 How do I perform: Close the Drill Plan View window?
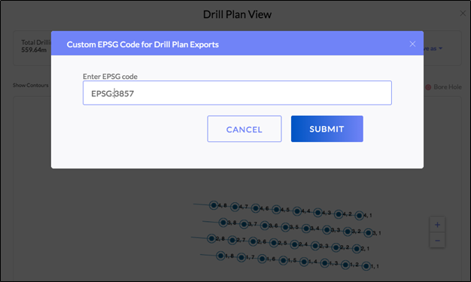coord(463,14)
